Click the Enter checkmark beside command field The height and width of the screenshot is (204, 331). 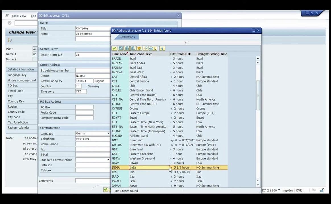point(9,23)
